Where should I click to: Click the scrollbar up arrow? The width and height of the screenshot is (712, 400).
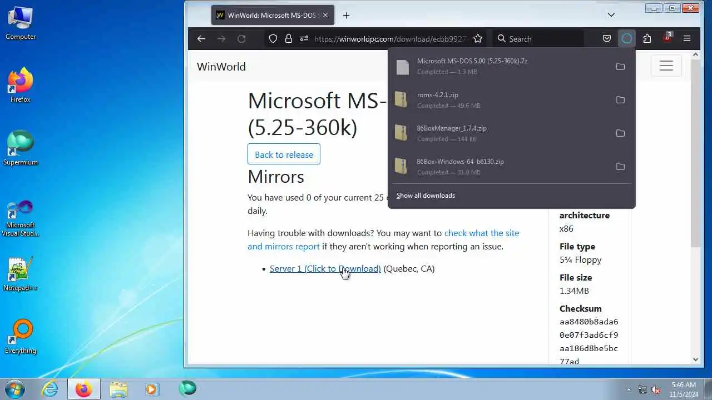[695, 55]
